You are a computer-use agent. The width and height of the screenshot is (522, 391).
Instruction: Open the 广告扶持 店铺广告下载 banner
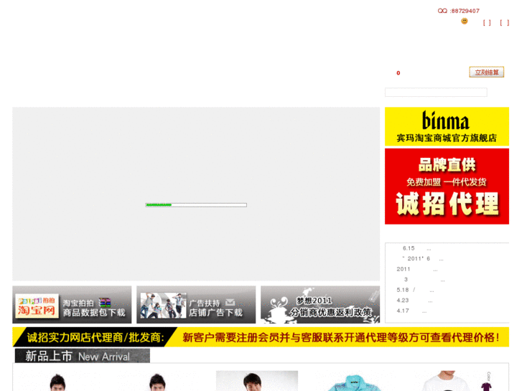196,304
